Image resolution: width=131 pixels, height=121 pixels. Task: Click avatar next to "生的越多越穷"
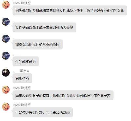coord(6,56)
